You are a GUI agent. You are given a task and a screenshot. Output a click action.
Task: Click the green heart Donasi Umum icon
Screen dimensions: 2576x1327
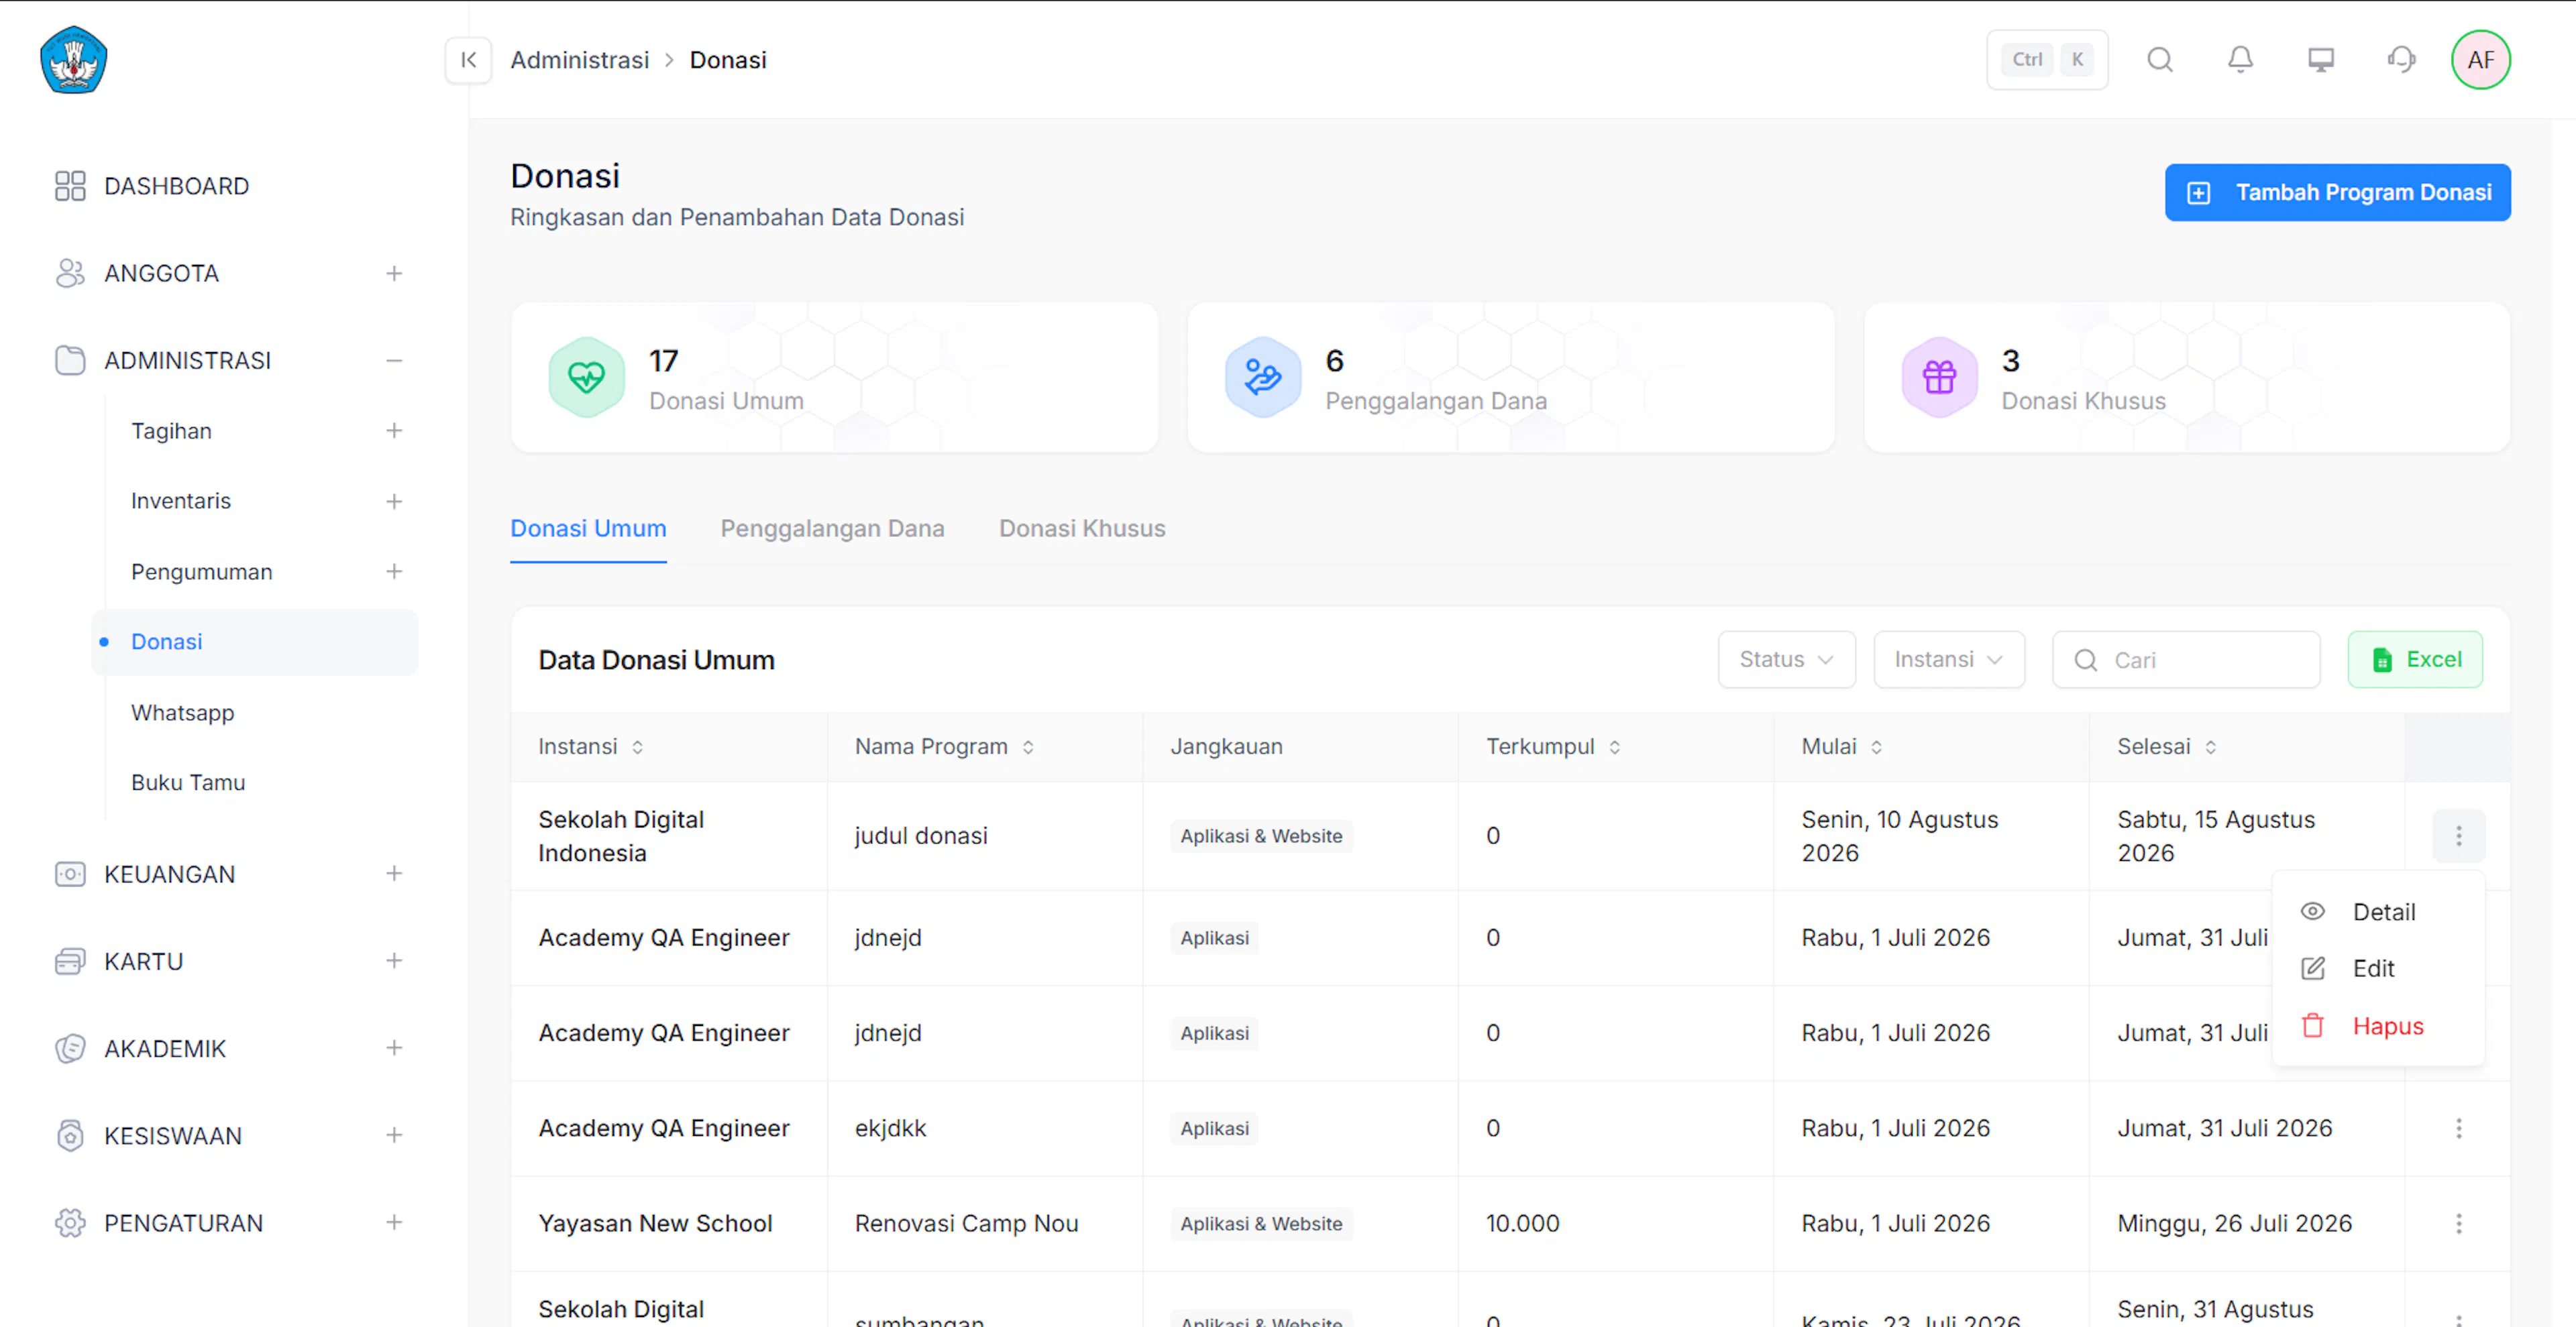pyautogui.click(x=587, y=378)
